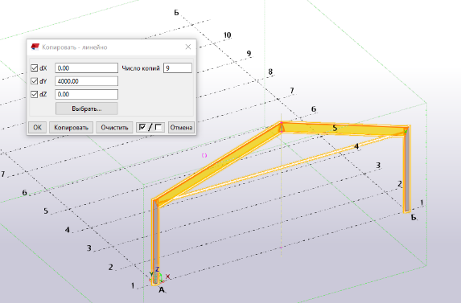Click the Tekla icon in dialog title bar
This screenshot has height=303, width=461.
pyautogui.click(x=35, y=47)
